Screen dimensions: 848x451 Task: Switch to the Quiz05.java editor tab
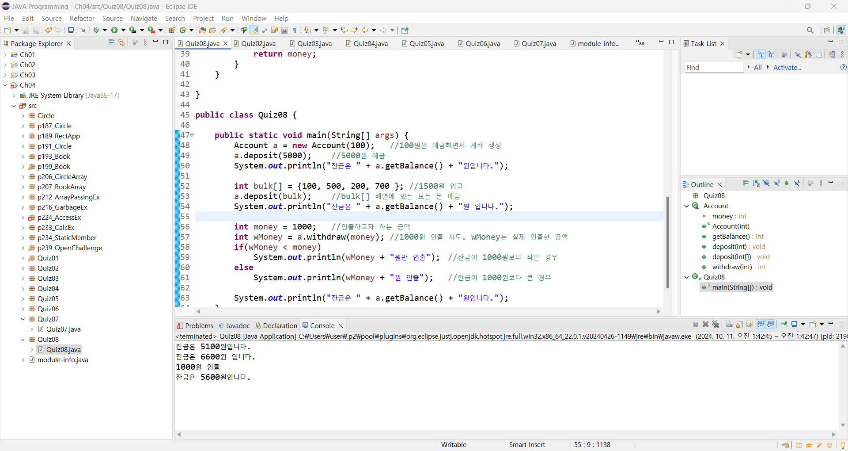point(423,43)
